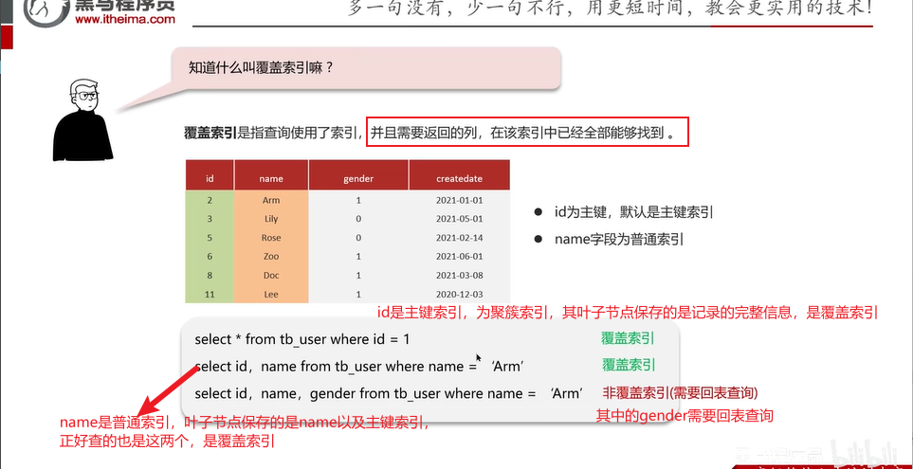The image size is (913, 469).
Task: Select the speech bubble question about 覆盖索引
Action: tap(262, 67)
